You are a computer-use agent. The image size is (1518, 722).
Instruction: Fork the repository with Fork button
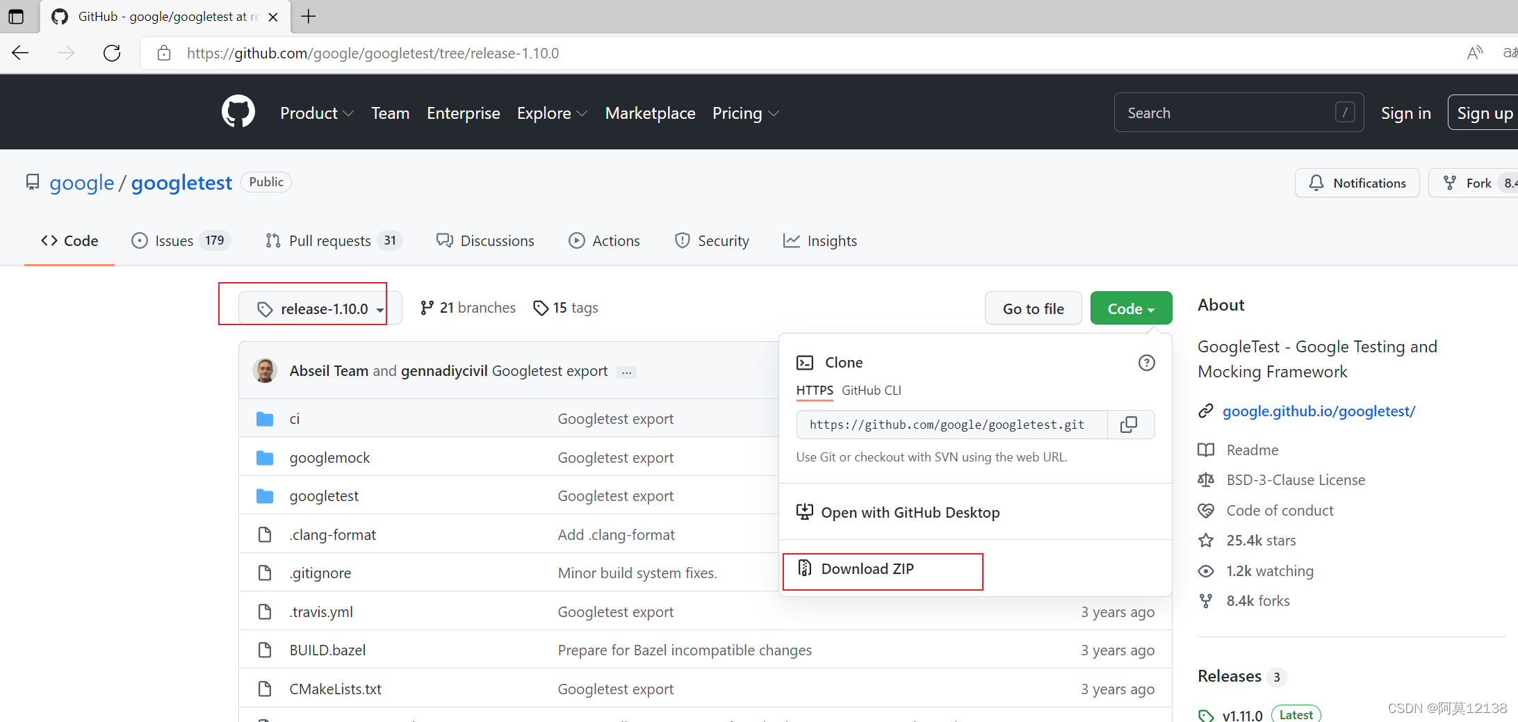(1472, 183)
